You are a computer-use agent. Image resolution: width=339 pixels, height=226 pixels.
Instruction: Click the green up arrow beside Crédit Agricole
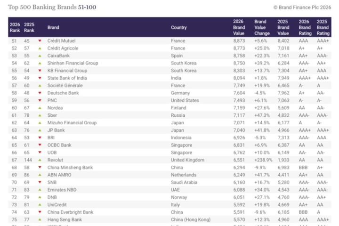tap(40, 48)
